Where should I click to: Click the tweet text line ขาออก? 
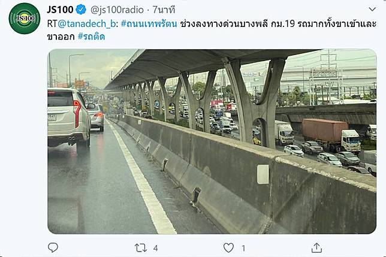click(x=61, y=37)
